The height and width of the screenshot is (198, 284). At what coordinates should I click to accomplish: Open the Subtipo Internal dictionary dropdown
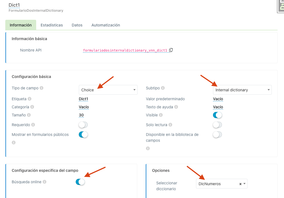(x=242, y=90)
